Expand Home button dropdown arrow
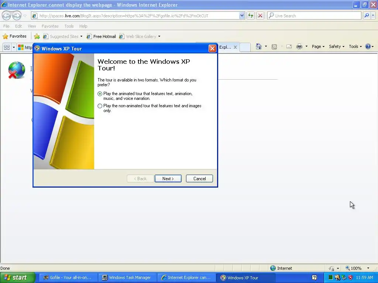378x283 pixels. (x=266, y=46)
